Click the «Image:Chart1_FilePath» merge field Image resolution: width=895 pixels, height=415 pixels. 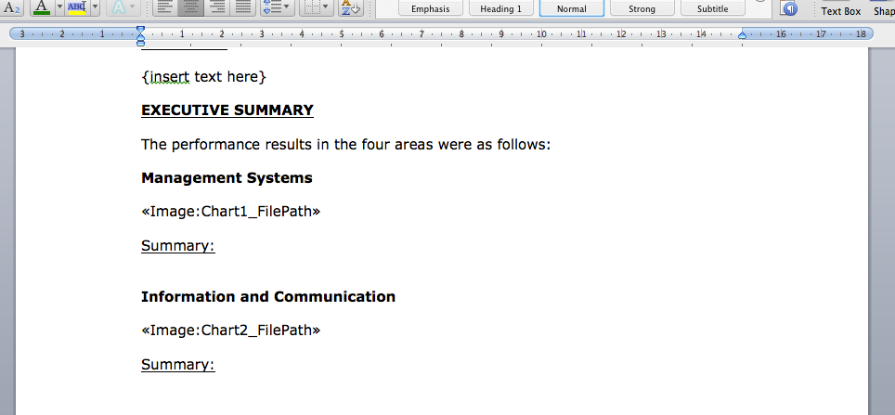pyautogui.click(x=230, y=212)
